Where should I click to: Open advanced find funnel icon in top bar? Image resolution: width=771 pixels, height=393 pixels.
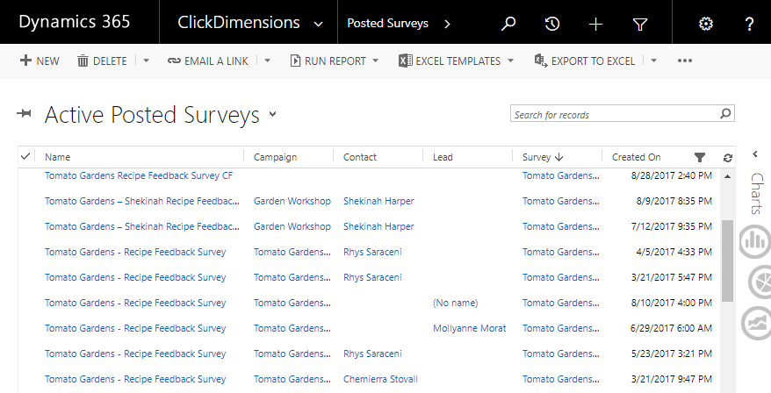(x=639, y=24)
